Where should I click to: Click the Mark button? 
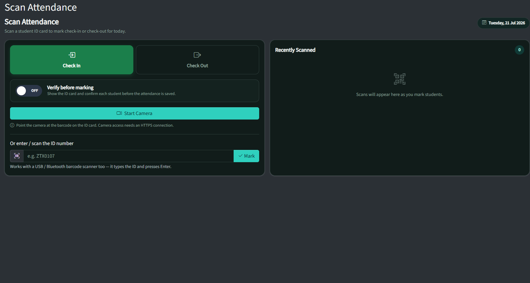(246, 156)
